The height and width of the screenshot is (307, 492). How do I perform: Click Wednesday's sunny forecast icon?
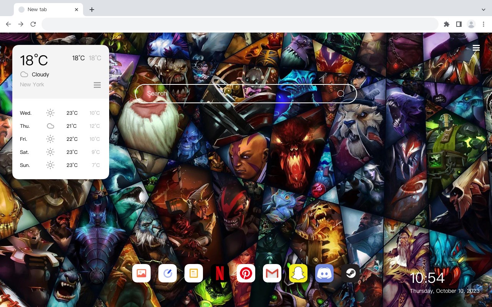click(x=50, y=113)
